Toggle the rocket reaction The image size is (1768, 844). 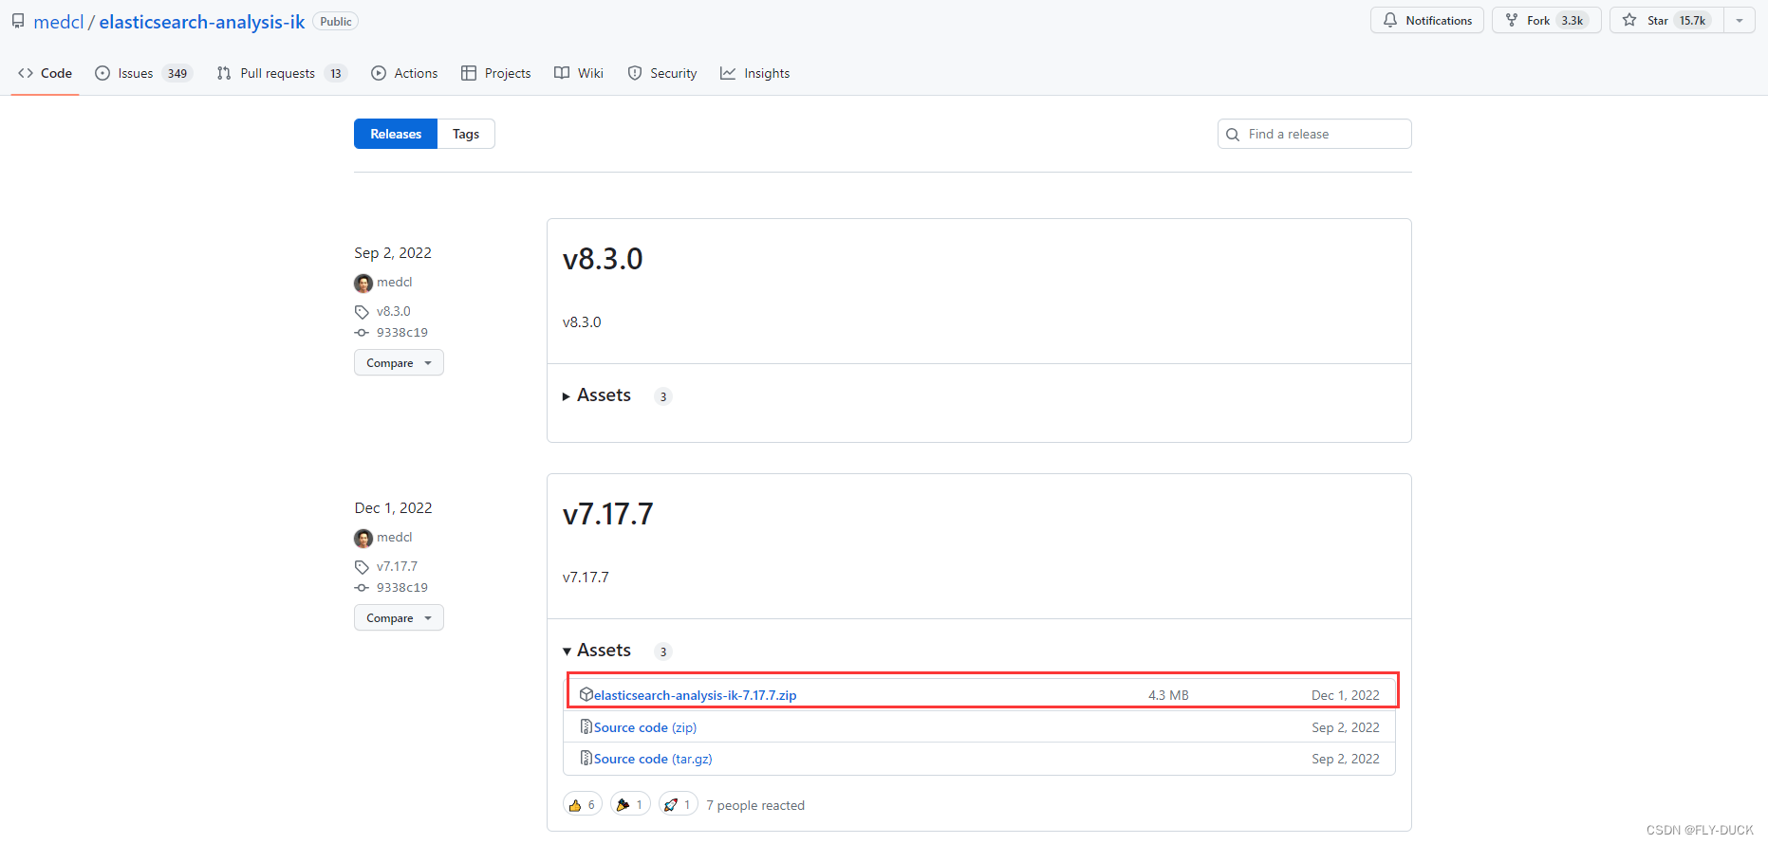678,804
